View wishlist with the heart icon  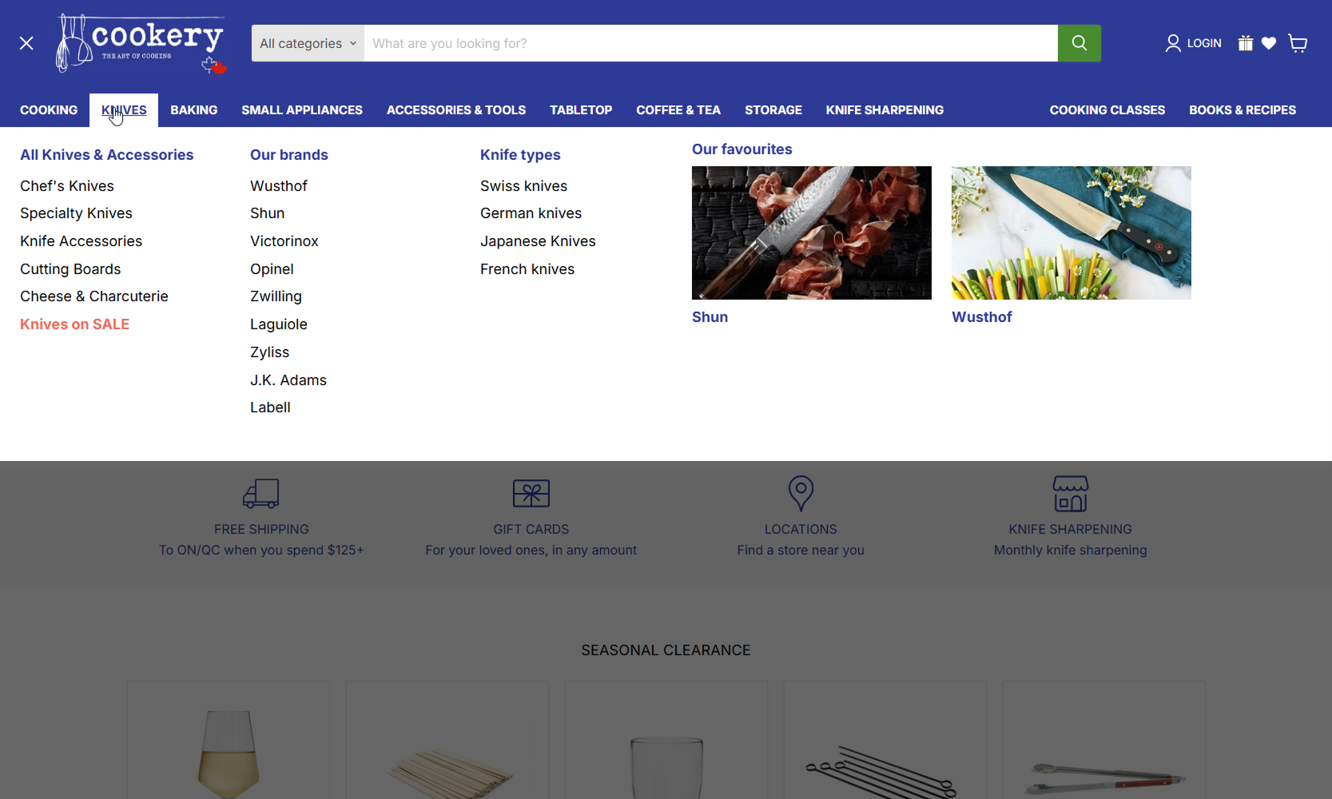(1269, 43)
